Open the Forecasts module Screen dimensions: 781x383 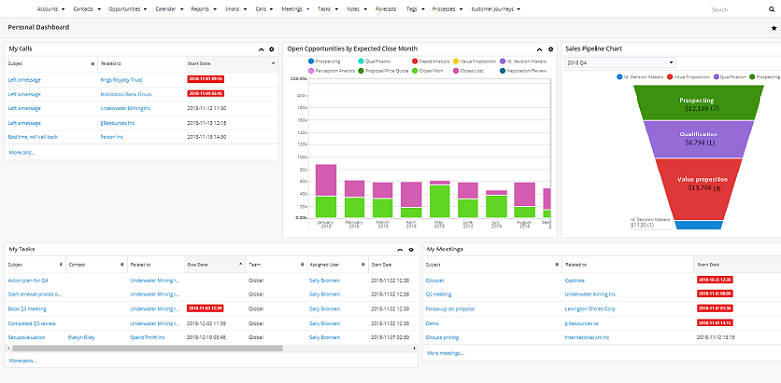[386, 9]
